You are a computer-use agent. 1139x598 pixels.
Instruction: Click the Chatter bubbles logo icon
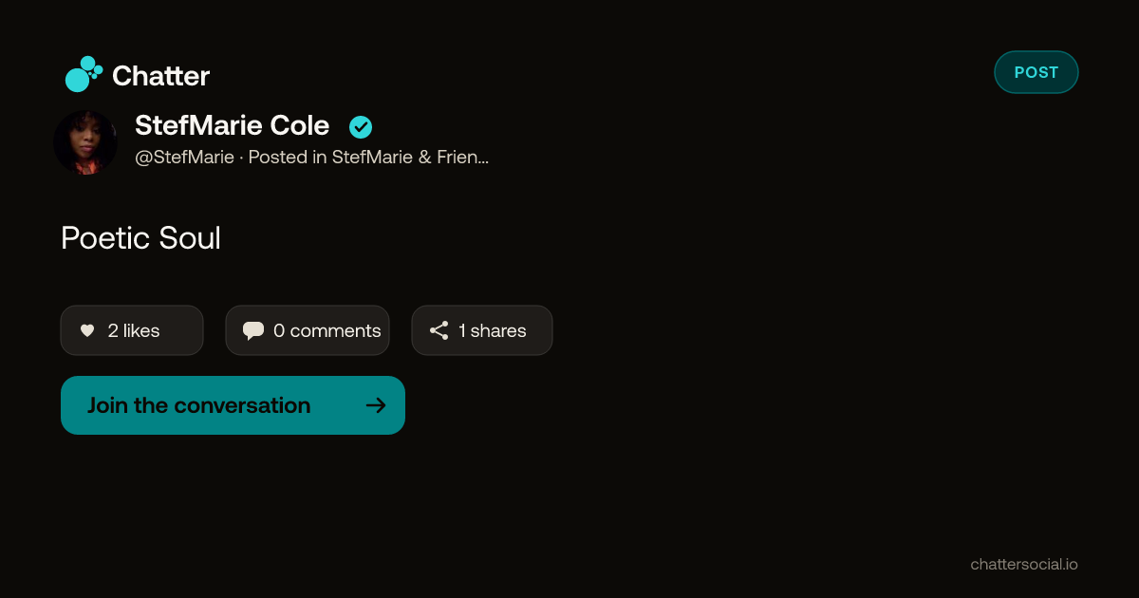tap(84, 74)
